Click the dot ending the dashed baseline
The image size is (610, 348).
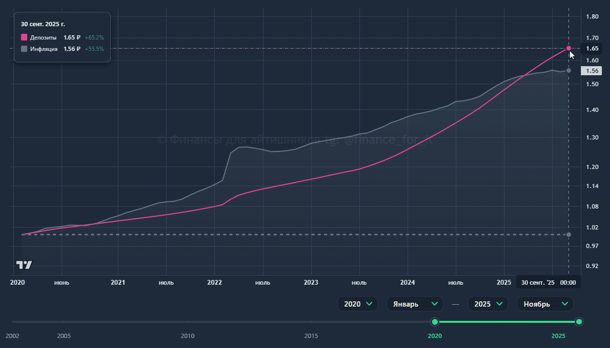pyautogui.click(x=568, y=235)
